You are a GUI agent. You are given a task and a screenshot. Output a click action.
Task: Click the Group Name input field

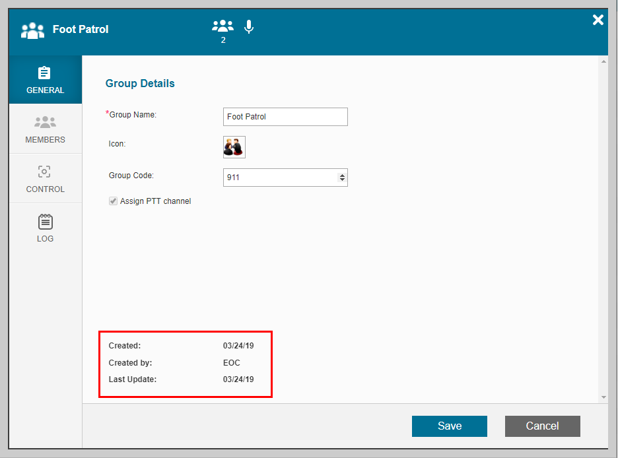tap(285, 117)
